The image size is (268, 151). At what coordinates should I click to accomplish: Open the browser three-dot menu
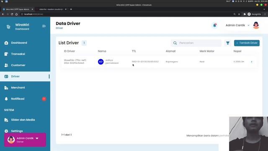[x=265, y=14]
